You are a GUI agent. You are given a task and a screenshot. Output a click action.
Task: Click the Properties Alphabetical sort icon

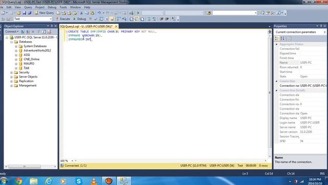pos(282,39)
